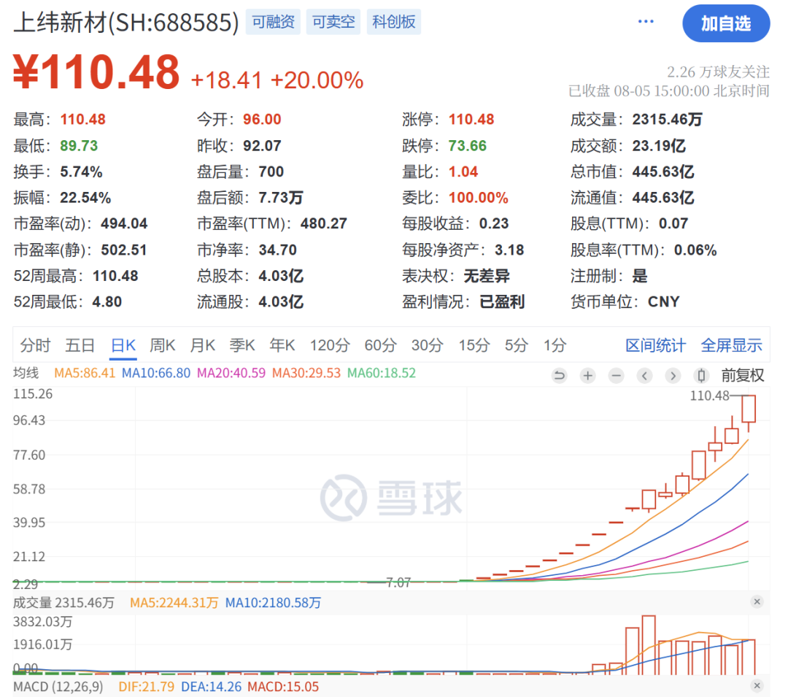Select the 月K chart tab
The image size is (788, 697).
(203, 346)
